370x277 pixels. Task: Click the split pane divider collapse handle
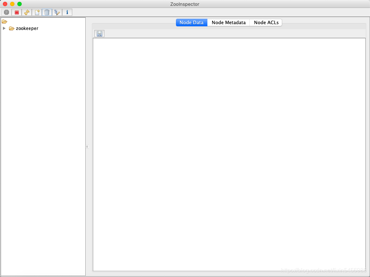coord(87,147)
